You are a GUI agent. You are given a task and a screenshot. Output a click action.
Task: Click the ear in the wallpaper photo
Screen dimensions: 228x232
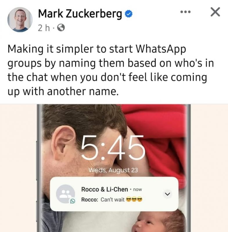click(64, 143)
